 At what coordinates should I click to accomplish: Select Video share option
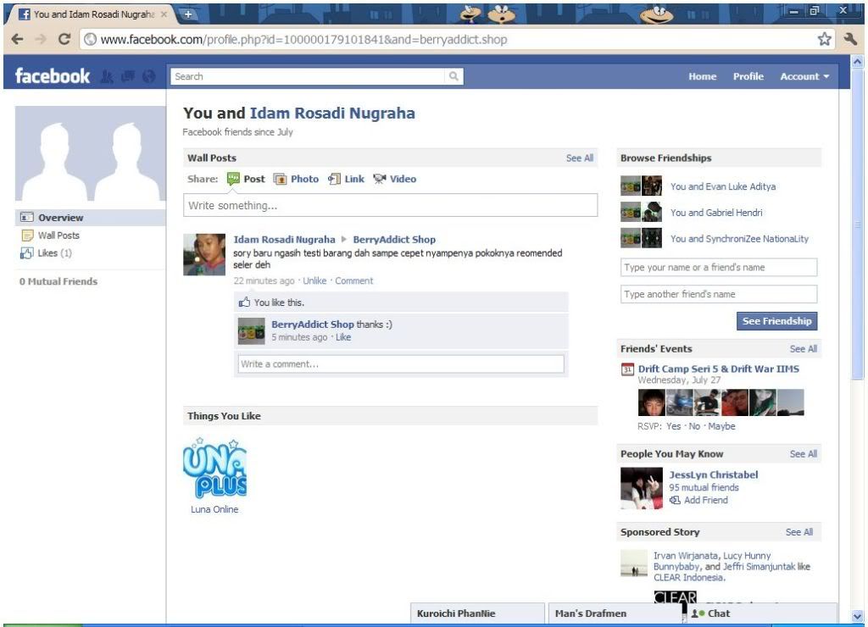click(x=395, y=179)
